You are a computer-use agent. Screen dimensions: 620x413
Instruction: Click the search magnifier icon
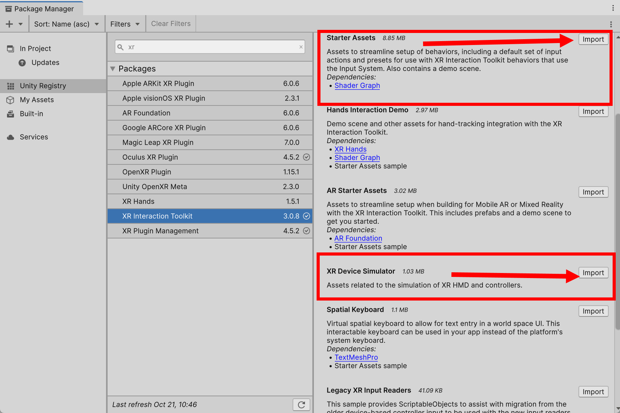pos(120,47)
